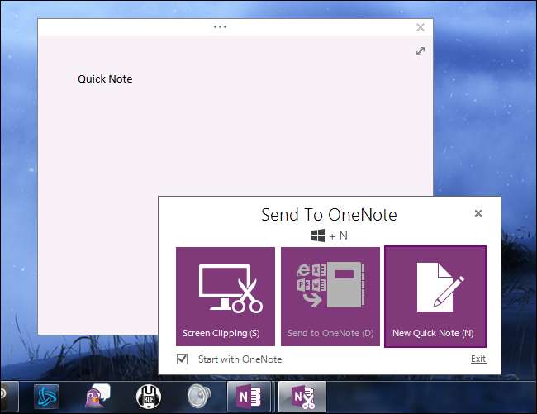Screen dimensions: 537x414
Task: Click the Send To OneNote dialog title
Action: pyautogui.click(x=329, y=215)
